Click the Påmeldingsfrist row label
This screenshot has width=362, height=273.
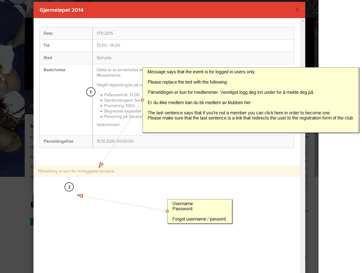(x=58, y=141)
